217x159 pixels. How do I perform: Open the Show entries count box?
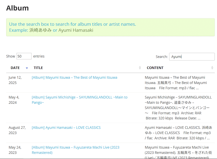24,56
